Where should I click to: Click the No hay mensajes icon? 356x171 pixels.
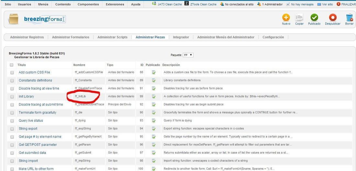pos(288,4)
